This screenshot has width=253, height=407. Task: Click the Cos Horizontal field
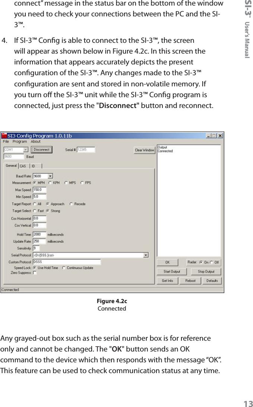(x=39, y=219)
